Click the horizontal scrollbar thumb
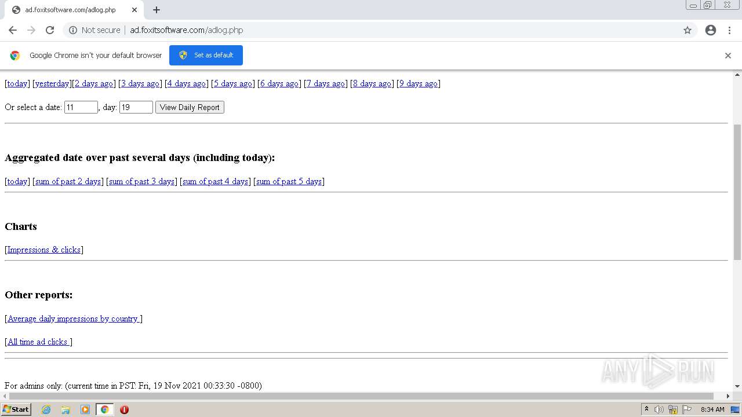Image resolution: width=742 pixels, height=417 pixels. click(362, 396)
